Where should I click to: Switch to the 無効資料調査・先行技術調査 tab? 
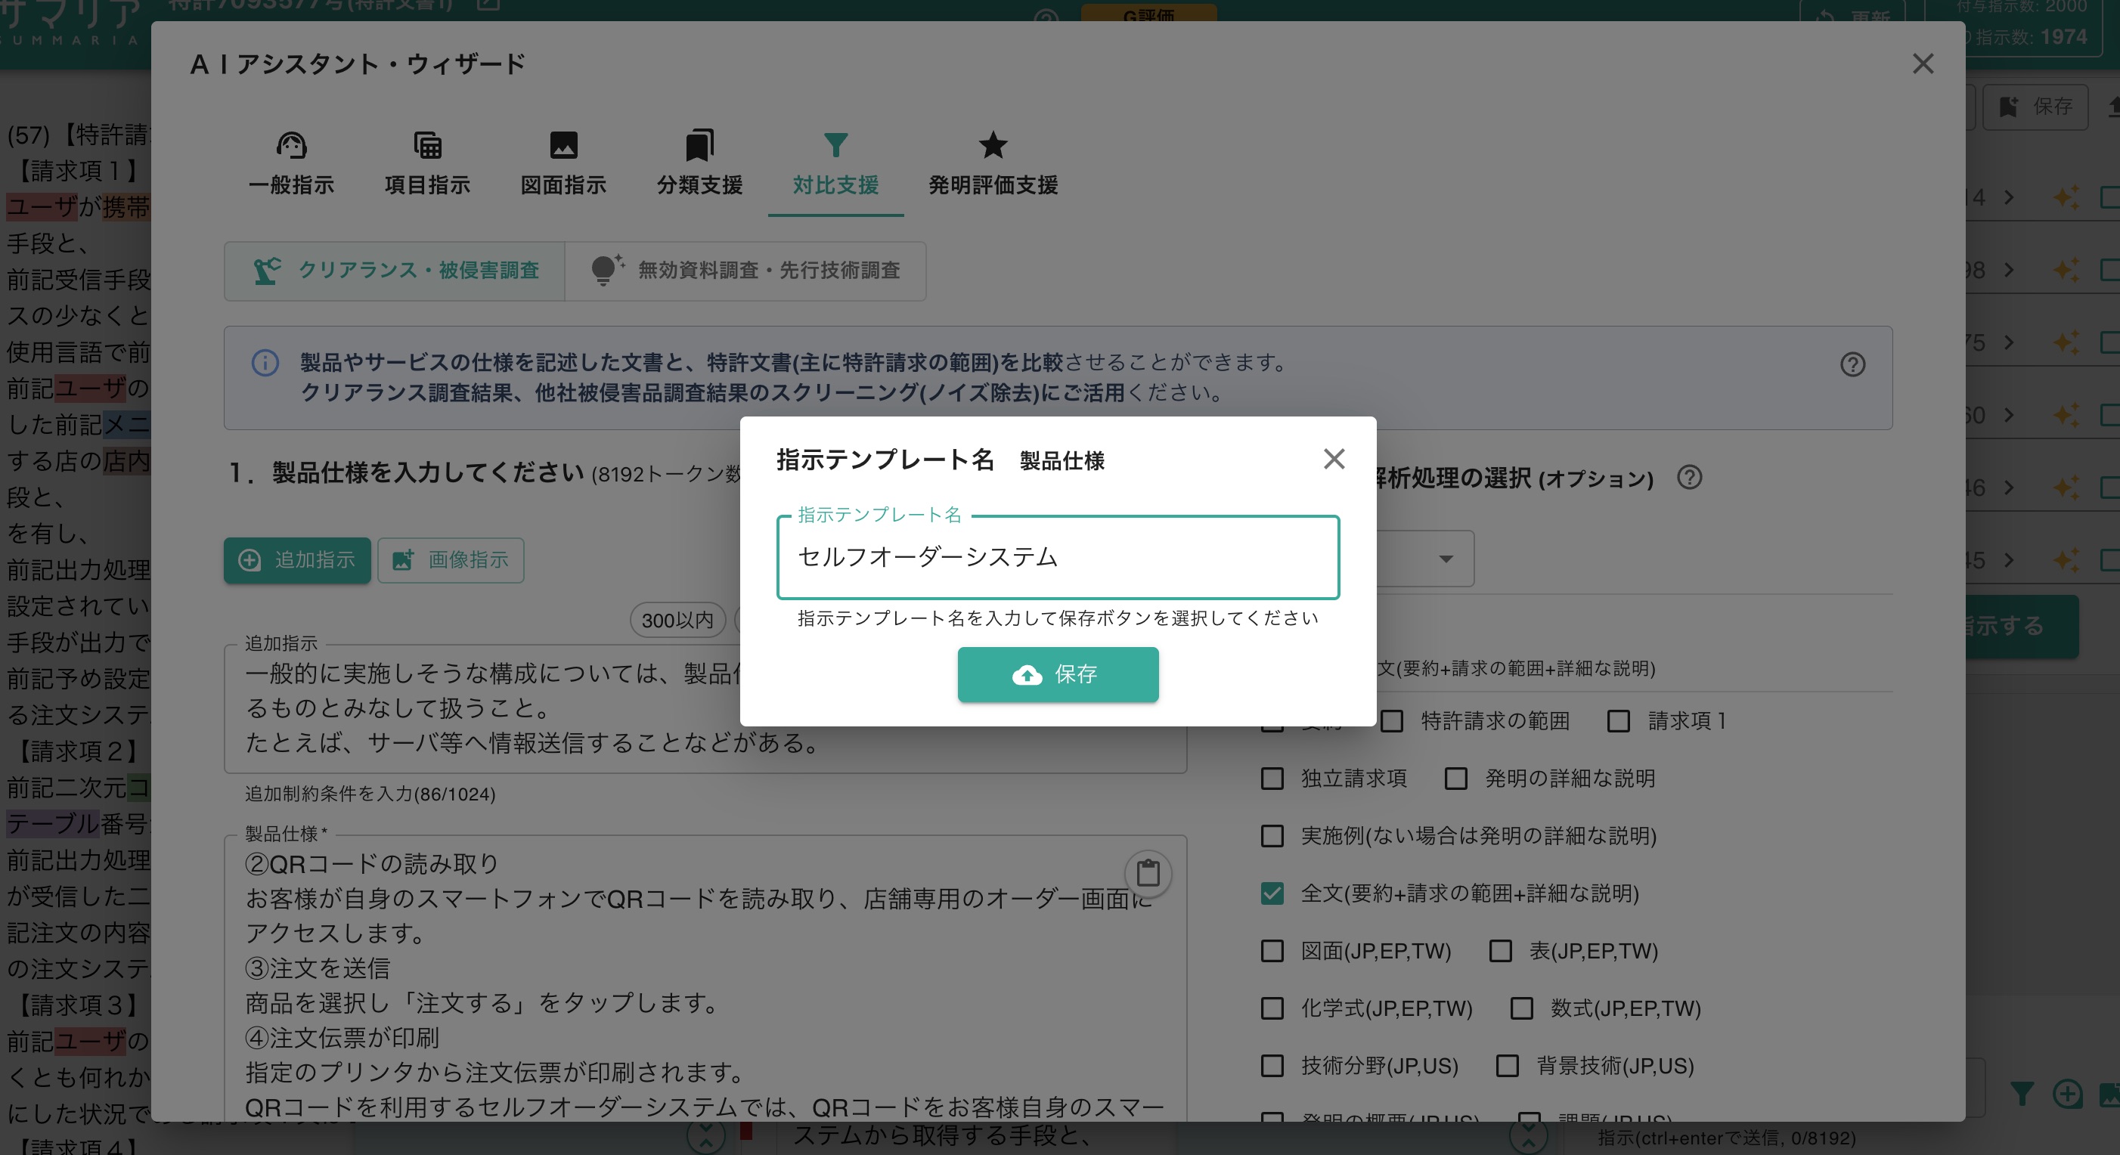pyautogui.click(x=745, y=271)
